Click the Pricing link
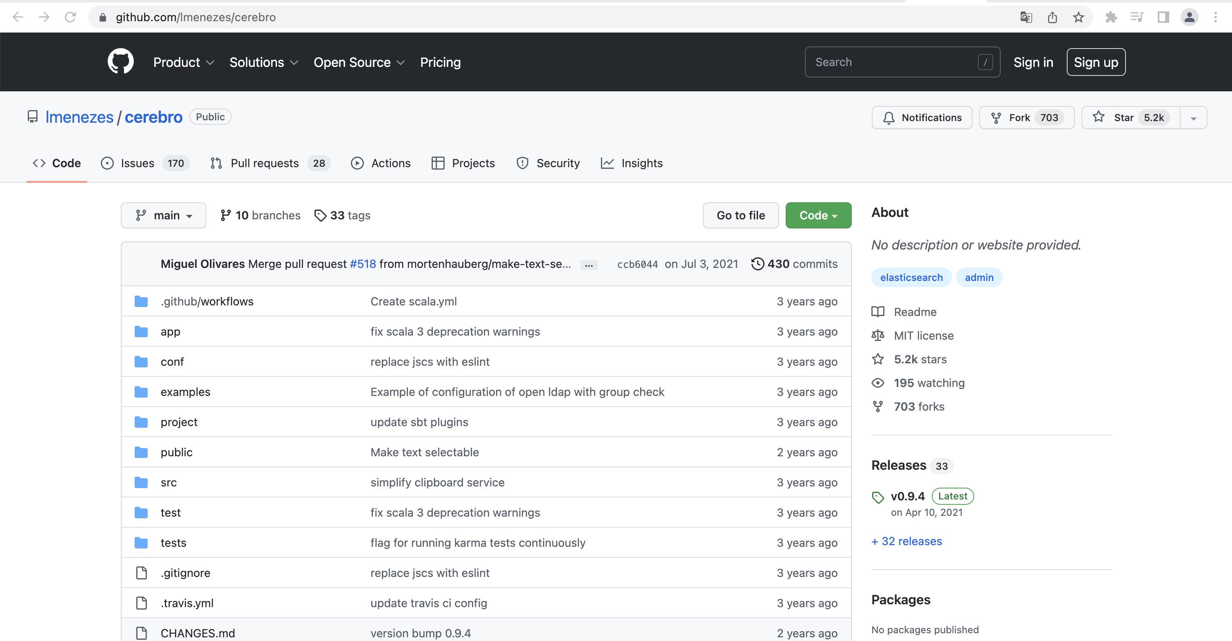 click(x=441, y=62)
